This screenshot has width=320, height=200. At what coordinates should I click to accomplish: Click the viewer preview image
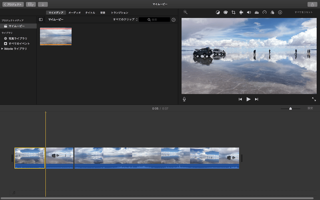click(x=249, y=56)
